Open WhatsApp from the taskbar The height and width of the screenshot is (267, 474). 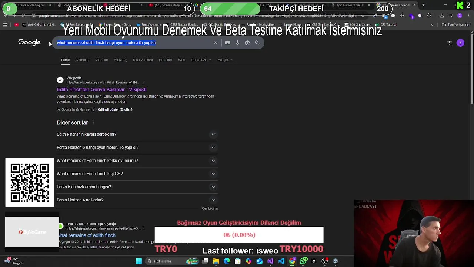(x=304, y=261)
